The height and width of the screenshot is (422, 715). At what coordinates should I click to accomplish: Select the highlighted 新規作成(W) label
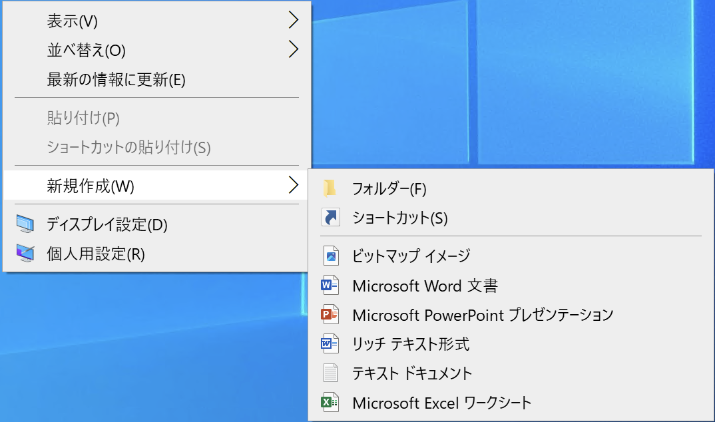pos(91,186)
